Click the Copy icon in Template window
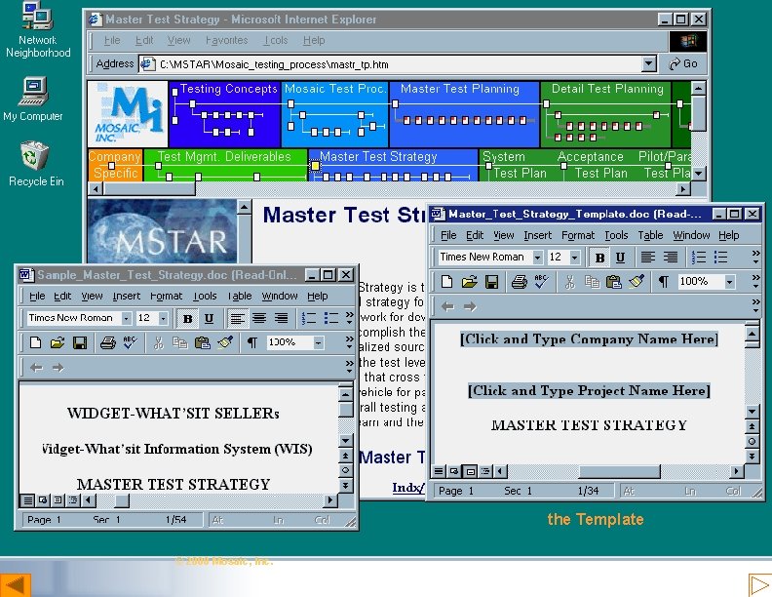Screen dimensions: 772x597 tap(592, 282)
